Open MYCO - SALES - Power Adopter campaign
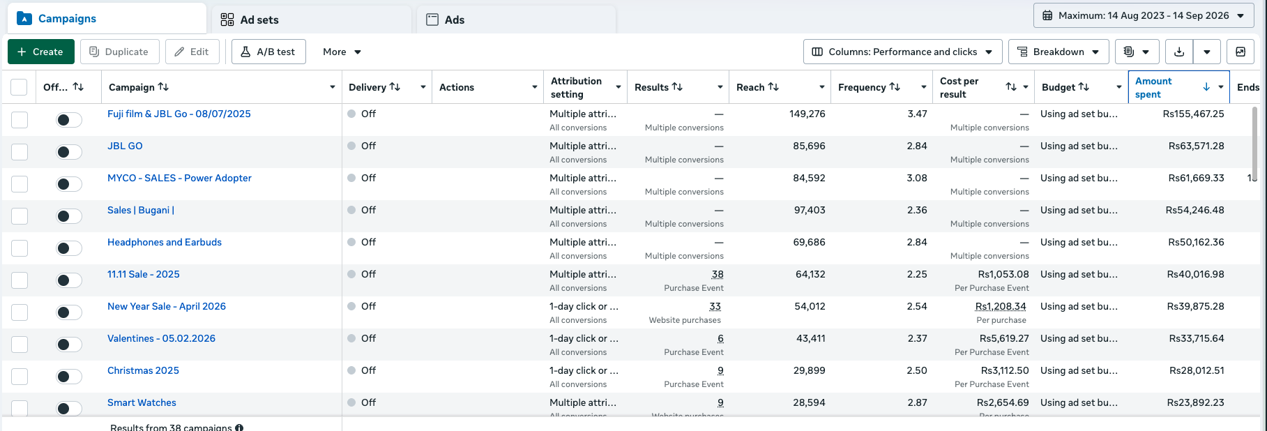The height and width of the screenshot is (431, 1267). click(179, 178)
